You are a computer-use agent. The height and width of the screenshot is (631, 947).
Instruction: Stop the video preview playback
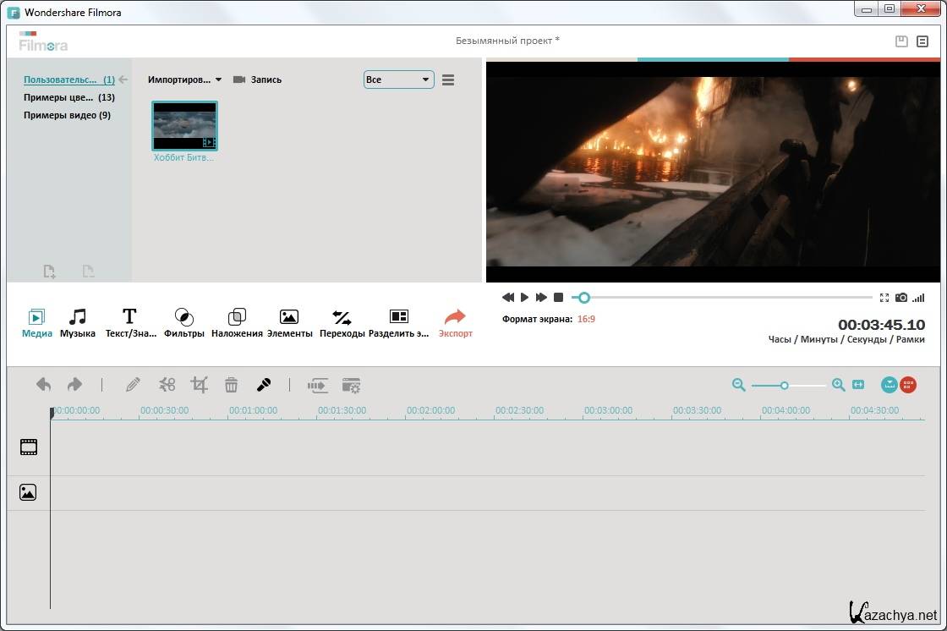tap(558, 298)
